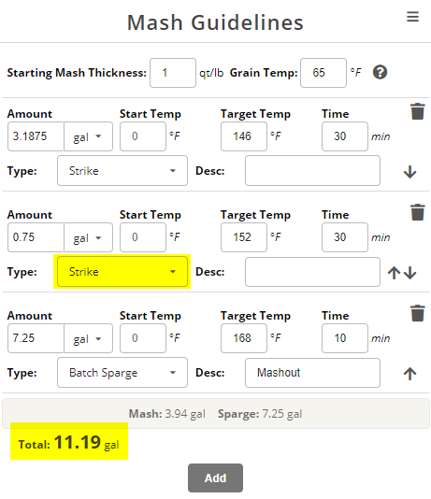Screen dimensions: 431x499
Task: Open first step's Strike type dropdown
Action: click(x=122, y=171)
